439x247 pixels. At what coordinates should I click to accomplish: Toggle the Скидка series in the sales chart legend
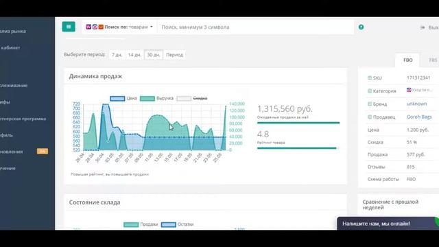click(192, 98)
